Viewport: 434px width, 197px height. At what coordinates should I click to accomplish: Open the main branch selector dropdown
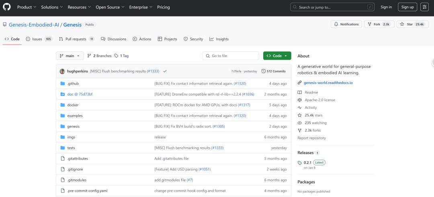coord(70,56)
